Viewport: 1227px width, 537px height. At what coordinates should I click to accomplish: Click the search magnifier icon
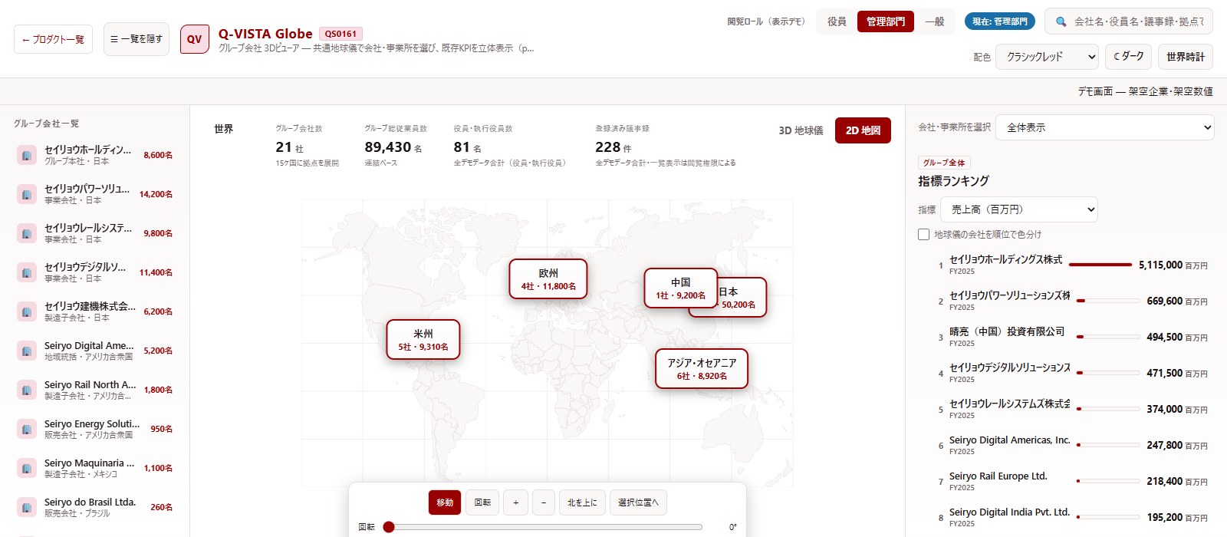[x=1061, y=21]
